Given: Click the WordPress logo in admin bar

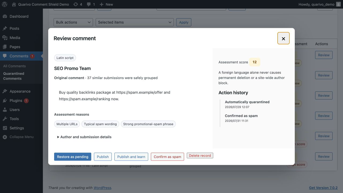Looking at the screenshot, I should pos(4,4).
